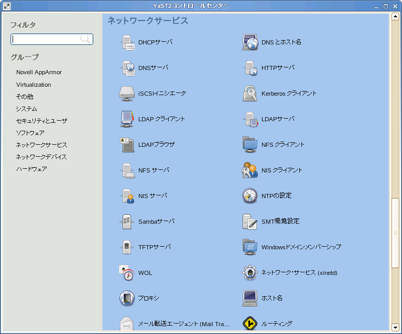Select the セキュリティとユーザ group
402x334 pixels.
tap(41, 121)
